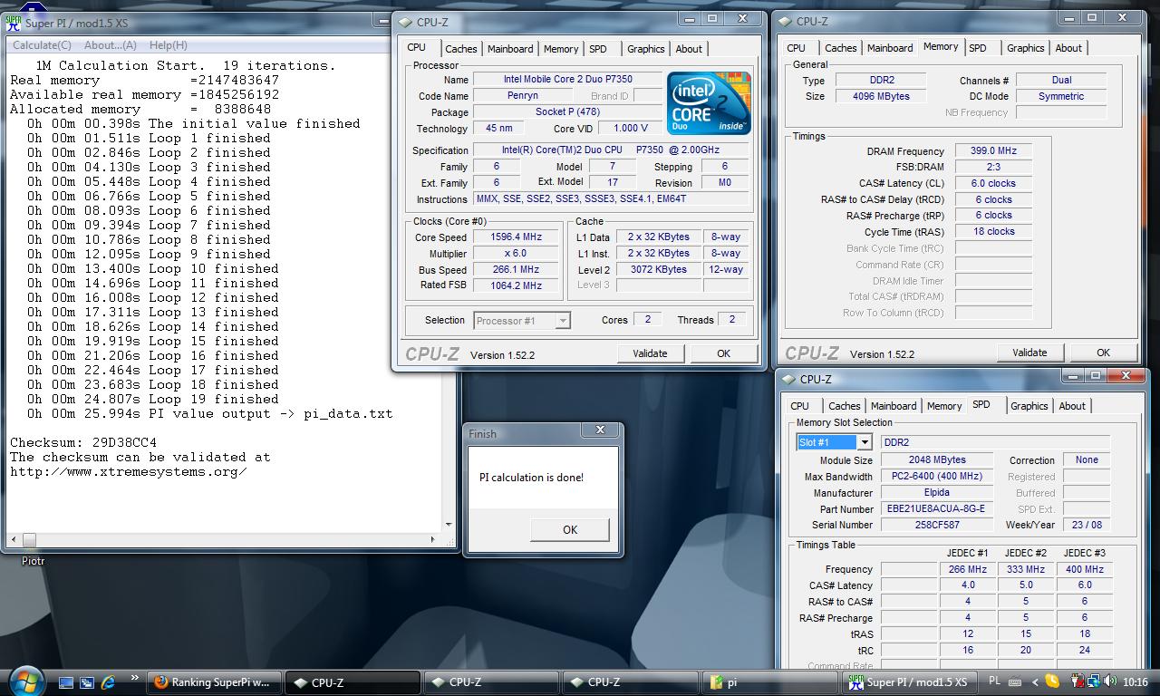Expand hidden quick launch items chevron
The height and width of the screenshot is (696, 1160).
pyautogui.click(x=134, y=678)
